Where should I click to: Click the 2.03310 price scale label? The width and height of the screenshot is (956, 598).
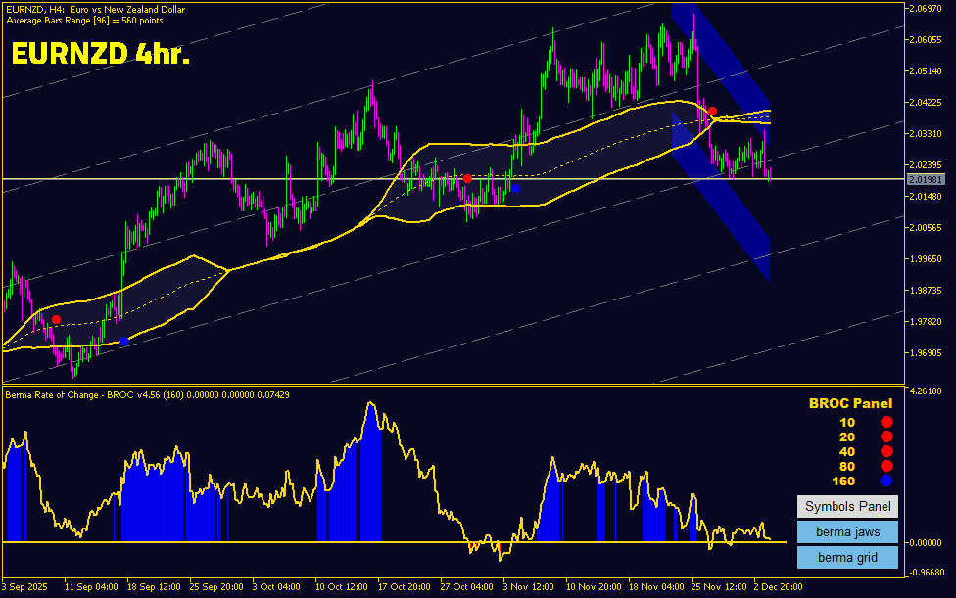point(926,134)
